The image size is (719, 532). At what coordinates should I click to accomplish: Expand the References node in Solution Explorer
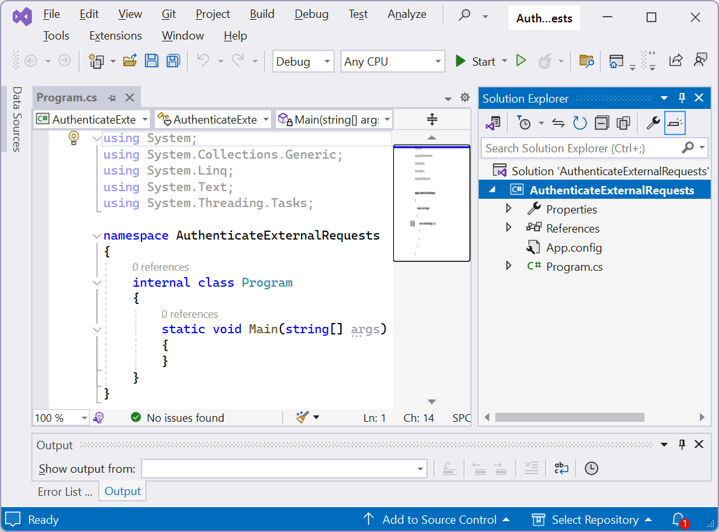point(509,227)
